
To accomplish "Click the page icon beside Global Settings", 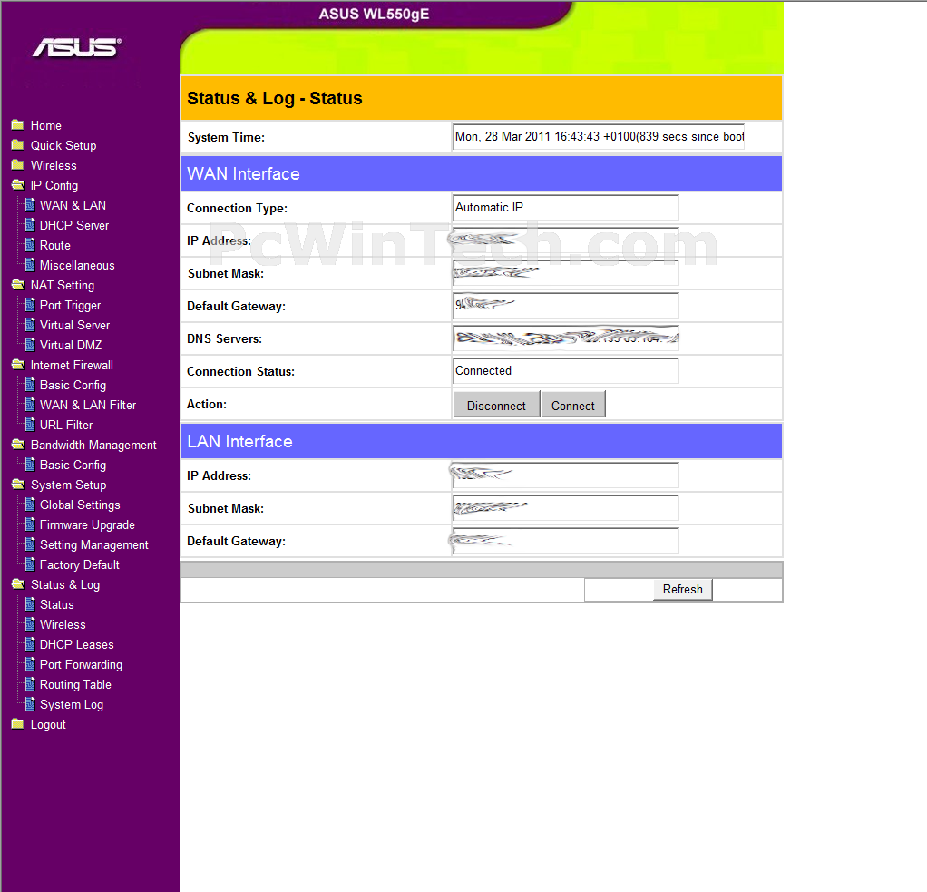I will (x=30, y=505).
